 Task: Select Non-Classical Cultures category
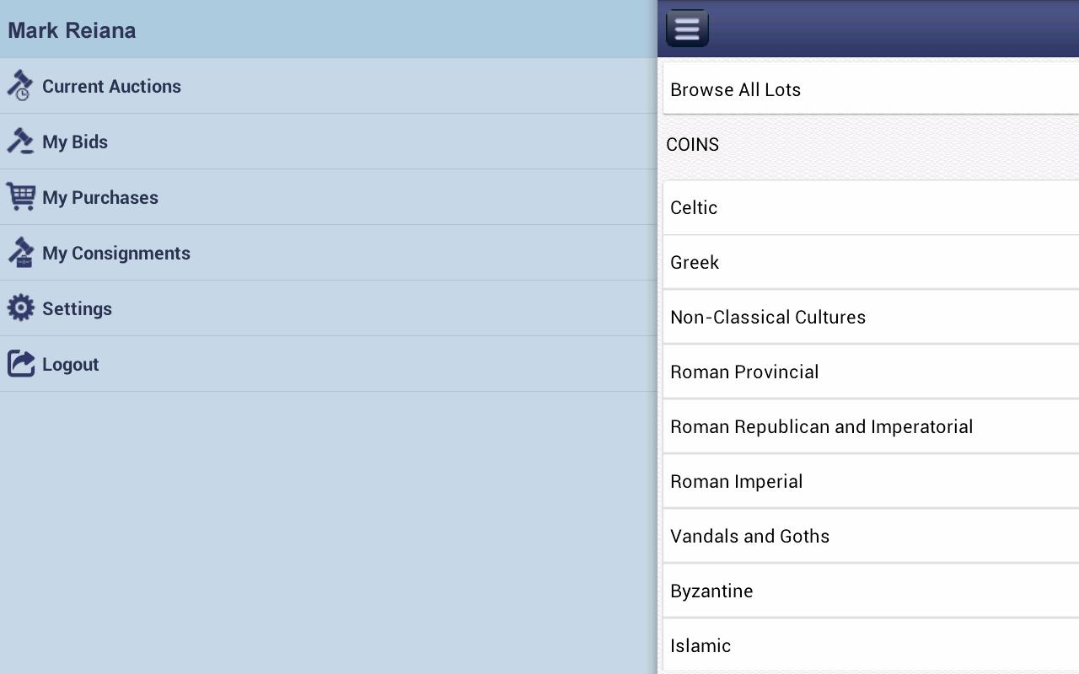(x=871, y=317)
